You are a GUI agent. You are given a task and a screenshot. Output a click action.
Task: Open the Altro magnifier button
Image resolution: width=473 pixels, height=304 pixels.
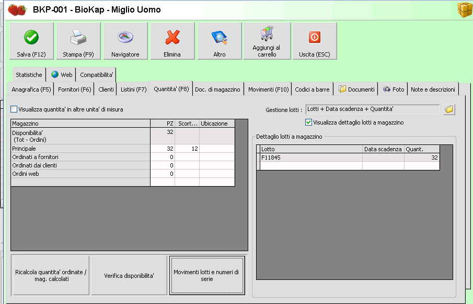[x=220, y=41]
